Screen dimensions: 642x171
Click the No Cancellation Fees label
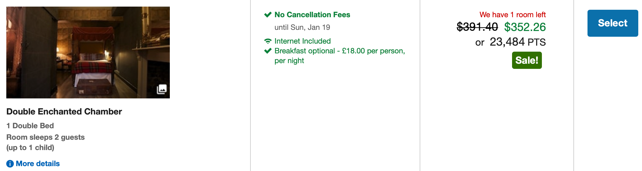(312, 15)
